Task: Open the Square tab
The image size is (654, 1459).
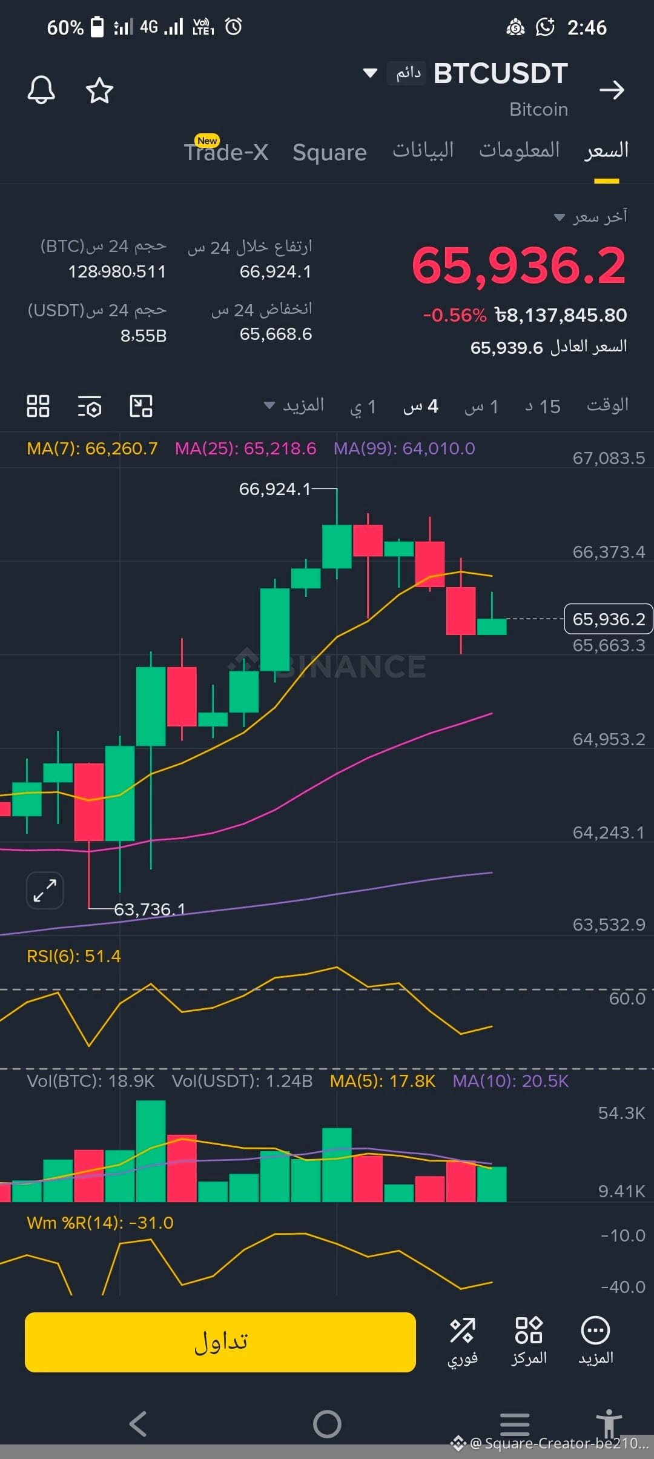Action: point(329,152)
